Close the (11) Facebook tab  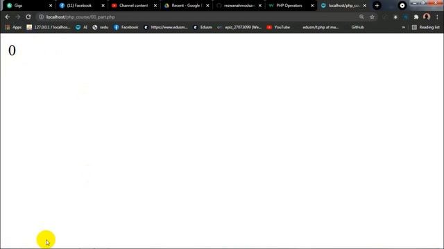103,6
